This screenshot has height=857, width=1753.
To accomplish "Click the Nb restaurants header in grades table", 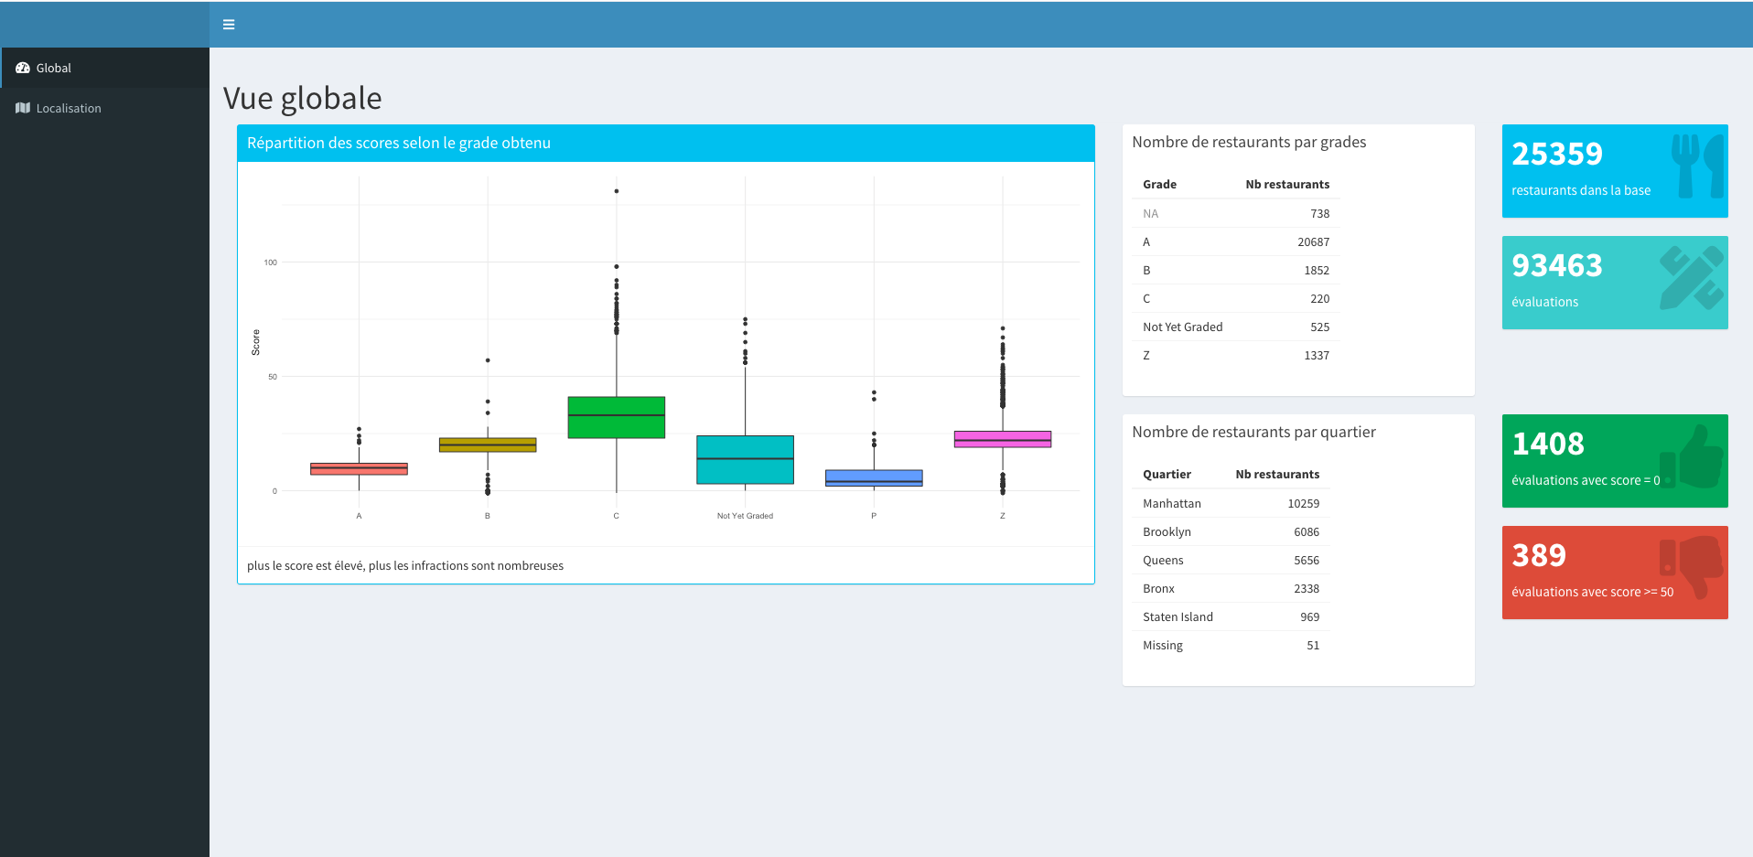I will pyautogui.click(x=1287, y=184).
